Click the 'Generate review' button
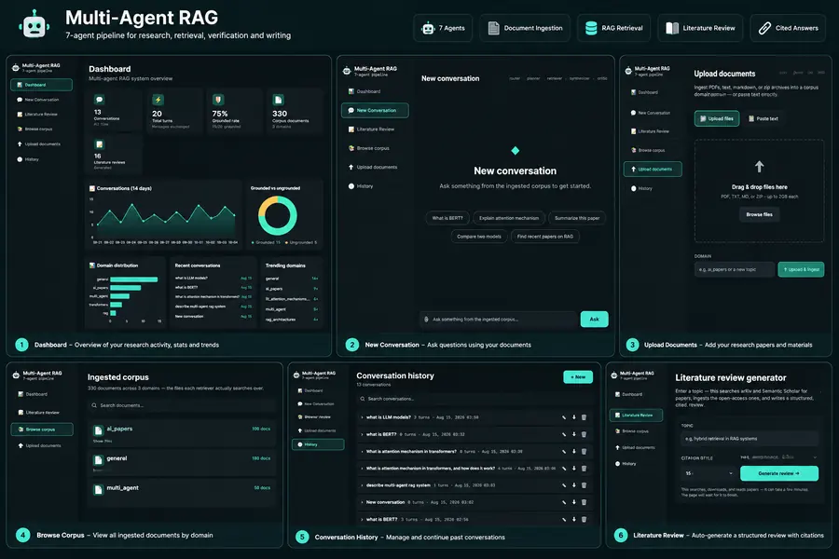 [778, 473]
